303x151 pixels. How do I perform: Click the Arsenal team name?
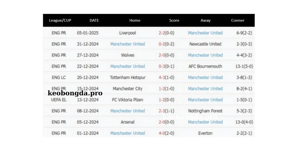pos(128,122)
